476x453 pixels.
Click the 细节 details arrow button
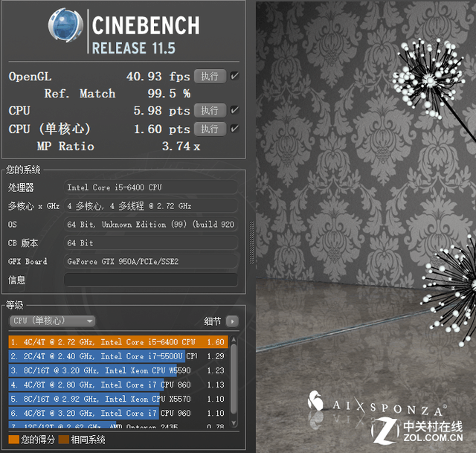pyautogui.click(x=232, y=321)
